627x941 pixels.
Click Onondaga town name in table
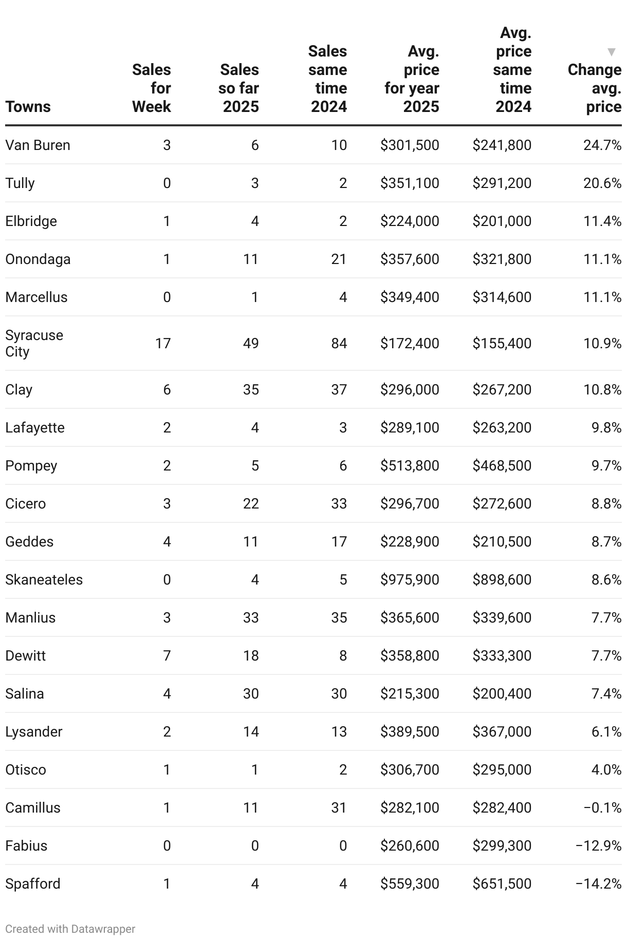(38, 259)
